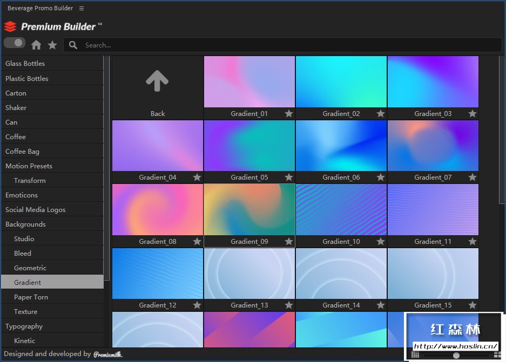Favorite Gradient_13 with its star
The image size is (506, 362).
coord(289,305)
